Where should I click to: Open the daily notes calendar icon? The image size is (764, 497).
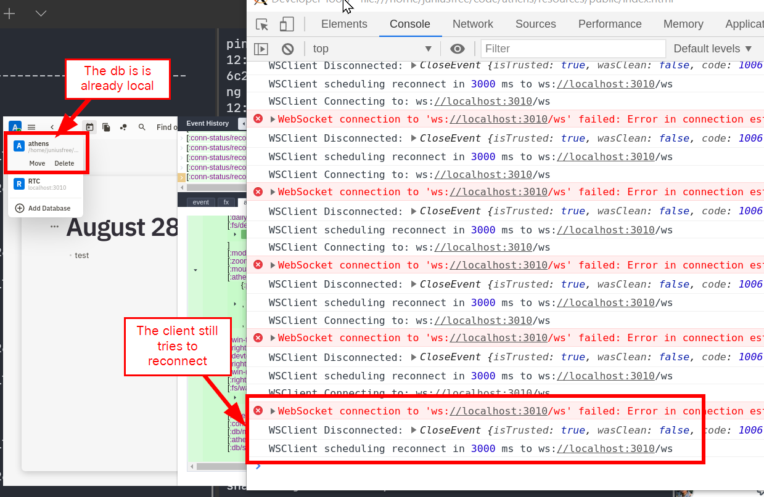[91, 127]
